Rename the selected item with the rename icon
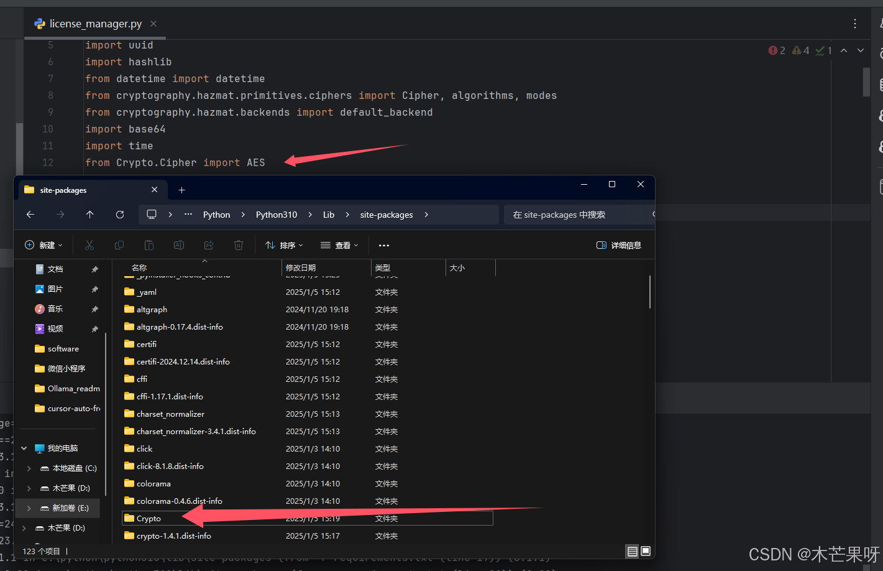Image resolution: width=883 pixels, height=571 pixels. pyautogui.click(x=179, y=245)
